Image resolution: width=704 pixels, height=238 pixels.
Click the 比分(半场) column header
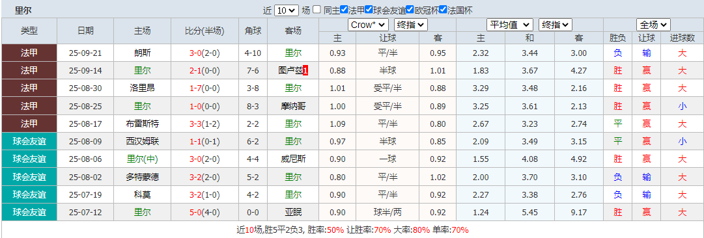coord(204,31)
